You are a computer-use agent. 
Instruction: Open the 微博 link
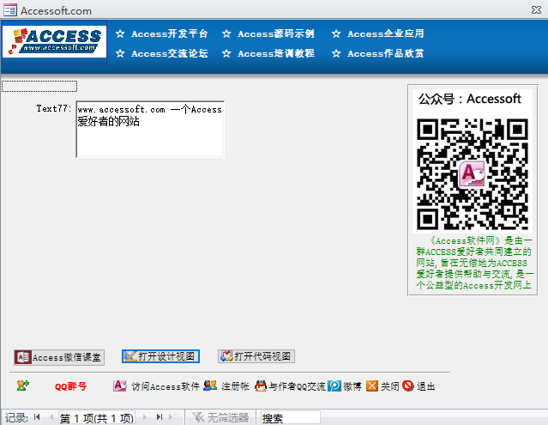[x=352, y=386]
